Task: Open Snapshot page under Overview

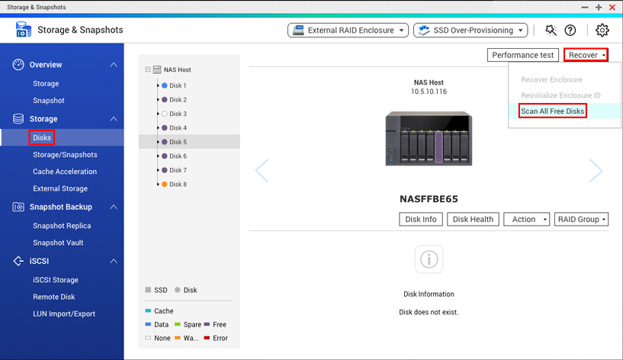Action: coord(49,101)
